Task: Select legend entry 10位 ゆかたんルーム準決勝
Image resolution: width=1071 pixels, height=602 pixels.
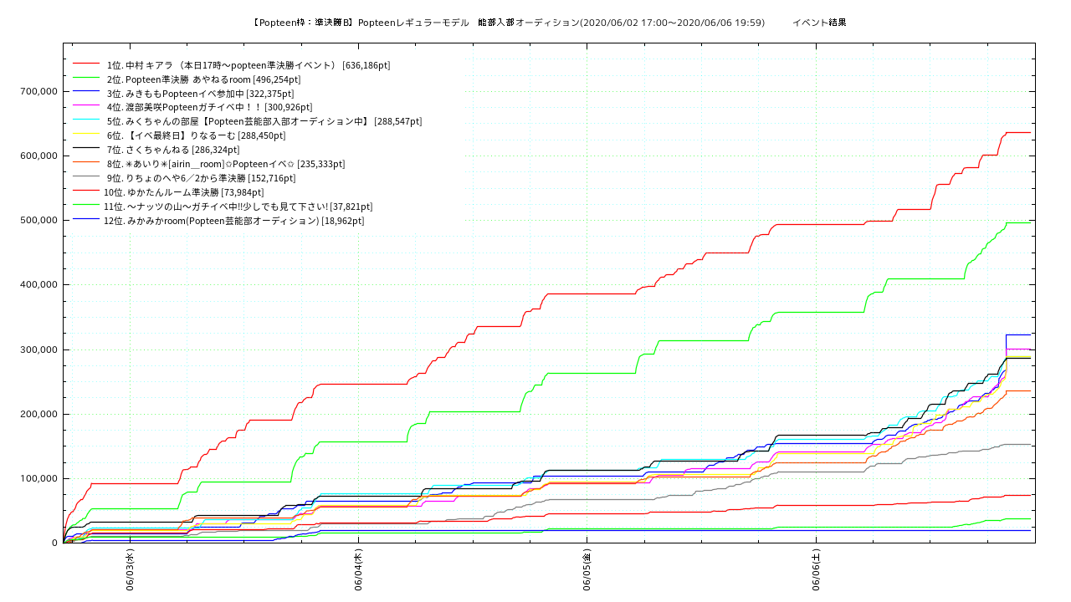Action: pos(183,192)
